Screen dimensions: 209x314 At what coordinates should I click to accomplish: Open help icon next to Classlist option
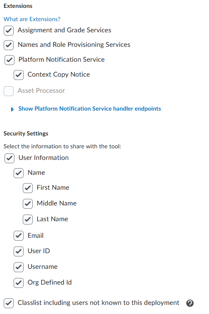190,303
